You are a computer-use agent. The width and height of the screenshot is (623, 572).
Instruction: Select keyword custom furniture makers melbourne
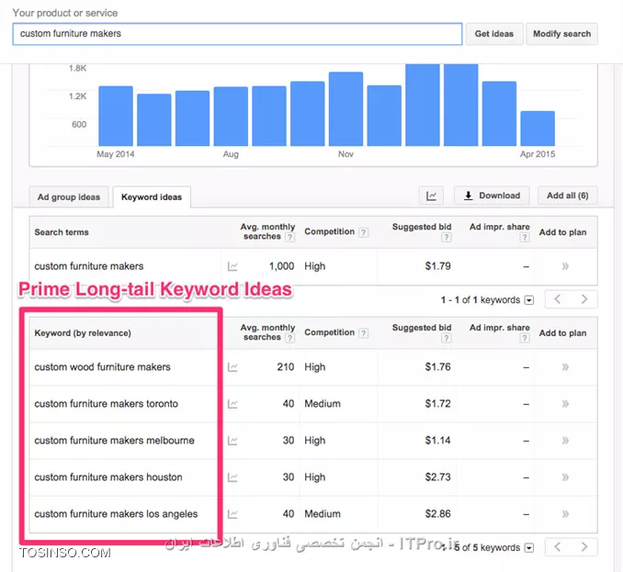(115, 441)
